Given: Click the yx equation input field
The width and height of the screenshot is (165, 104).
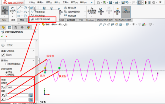Looking at the screenshot, I should [x=19, y=87].
